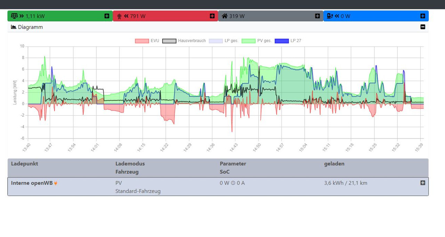Click the Interne openWB charge point name
Viewport: 445px width, 237px height.
pos(32,183)
